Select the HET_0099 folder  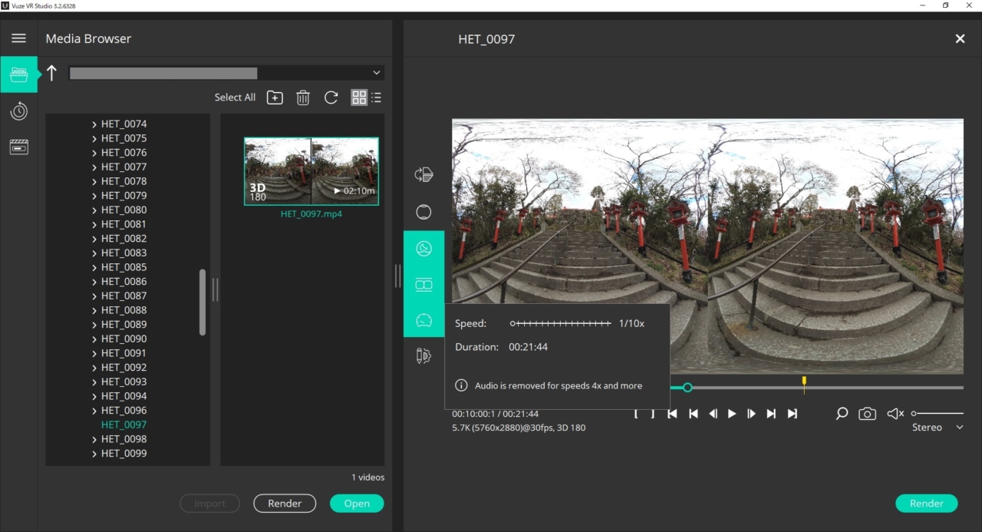[x=124, y=454]
